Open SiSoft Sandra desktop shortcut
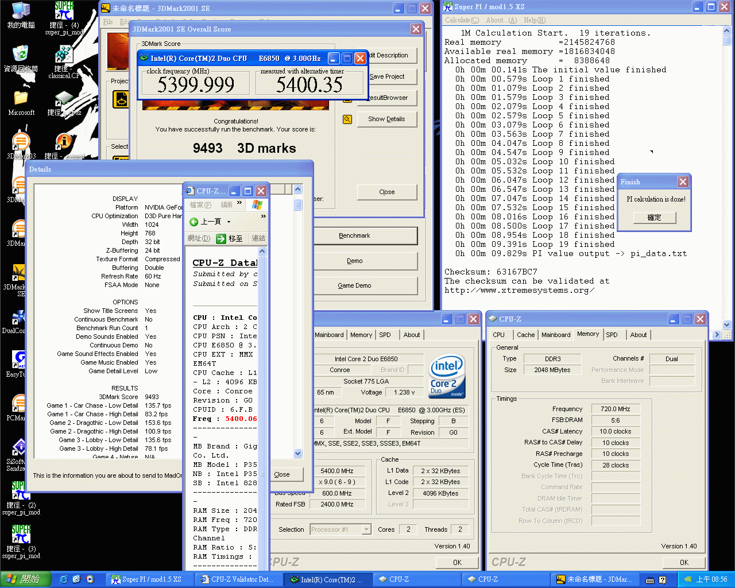 [x=16, y=455]
